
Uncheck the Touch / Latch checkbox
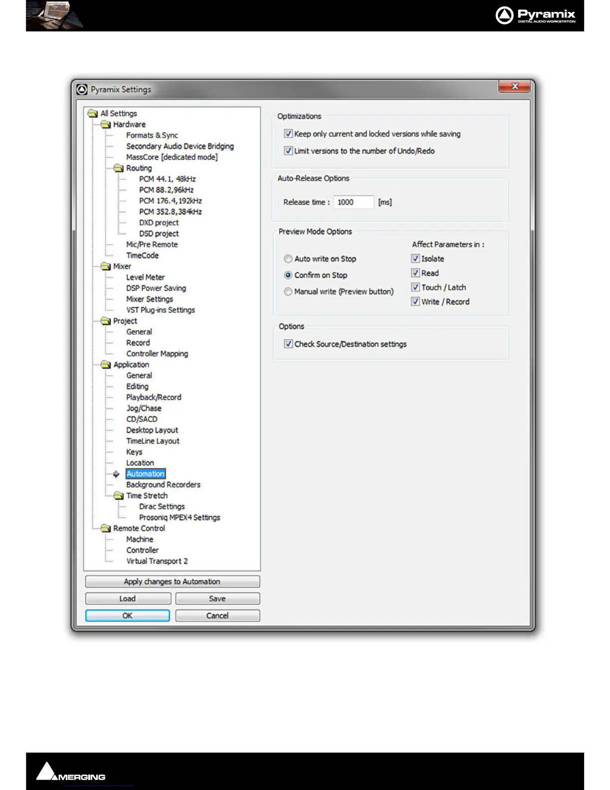[x=415, y=287]
